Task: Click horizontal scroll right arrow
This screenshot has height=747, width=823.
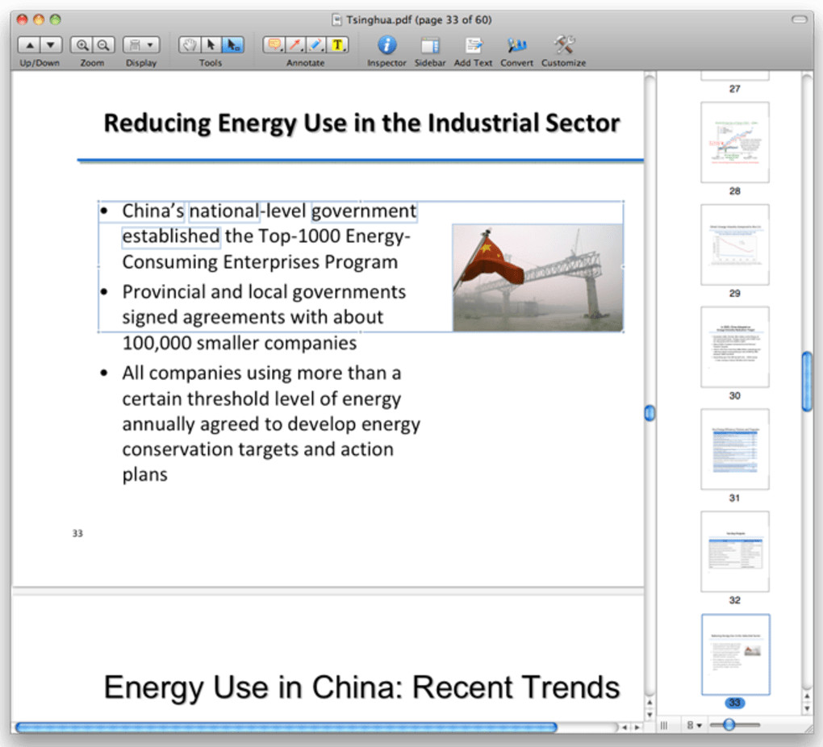Action: point(637,728)
